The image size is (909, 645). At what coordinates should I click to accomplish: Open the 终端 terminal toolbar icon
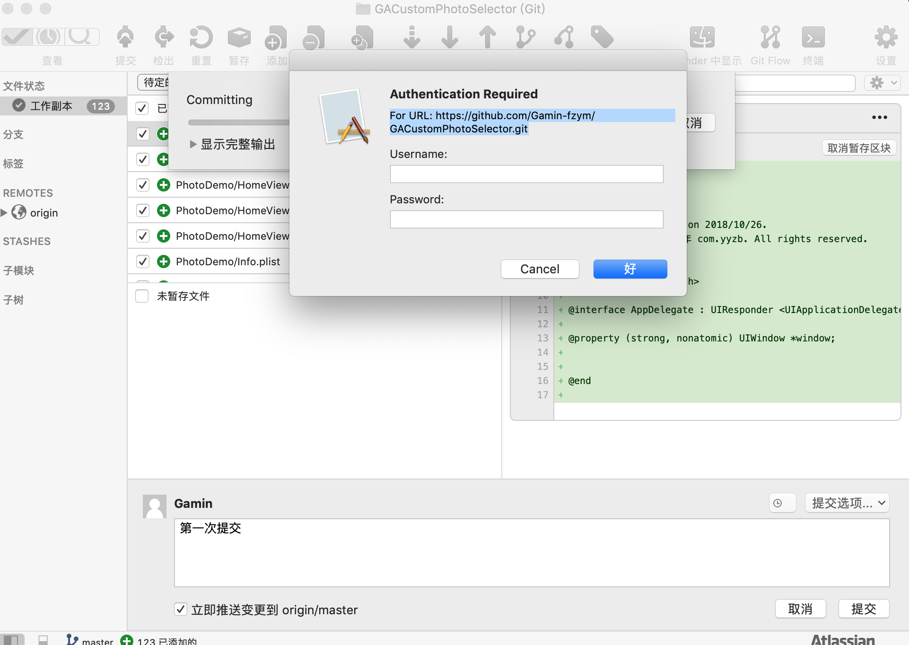point(813,37)
